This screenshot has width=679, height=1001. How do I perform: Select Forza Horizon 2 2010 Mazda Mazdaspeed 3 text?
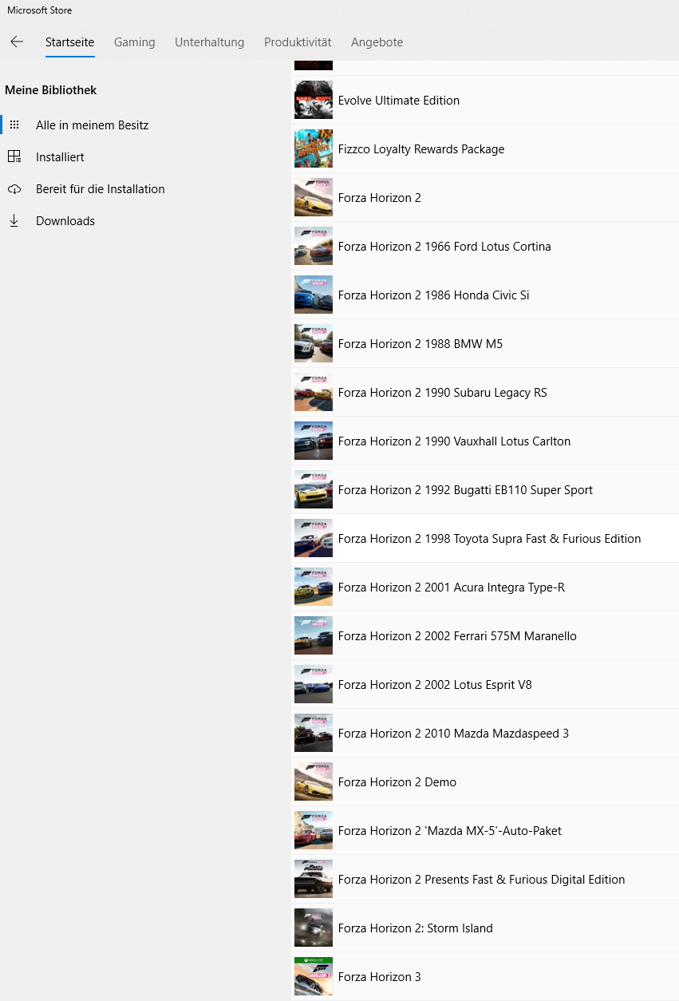[454, 734]
